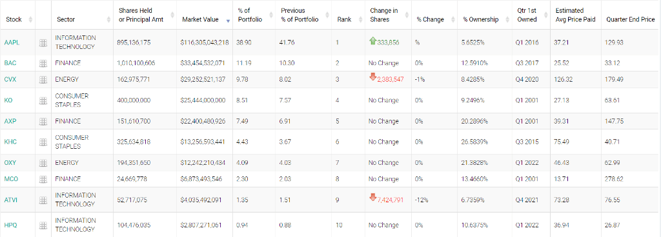This screenshot has width=661, height=237.
Task: Open the grid icon next to CVX
Action: [43, 79]
